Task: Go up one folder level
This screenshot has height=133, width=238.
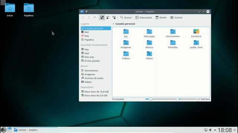Action: 95,17
